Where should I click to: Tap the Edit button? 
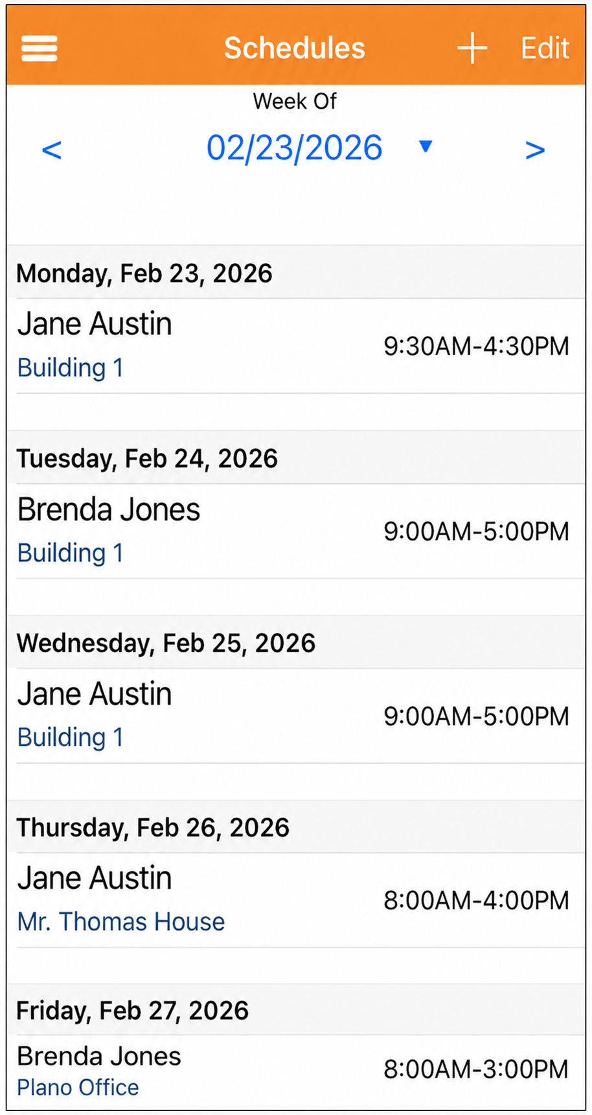coord(545,48)
